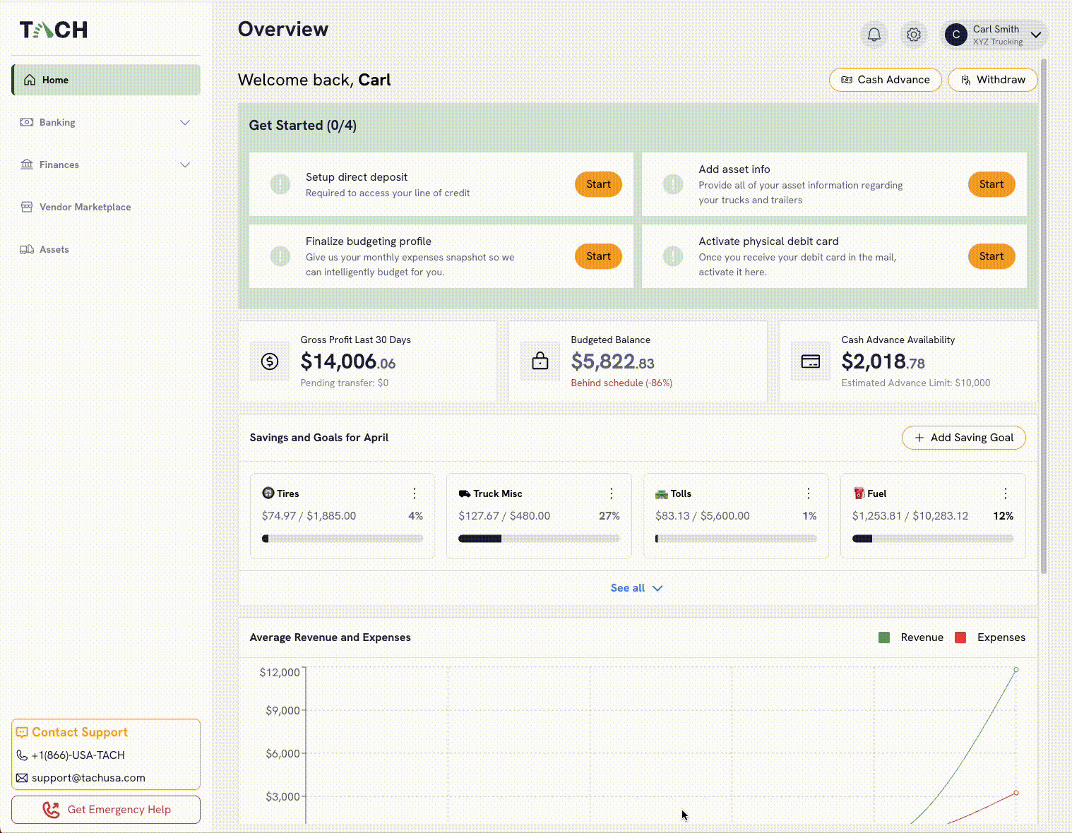Click the Withdraw button

point(992,80)
